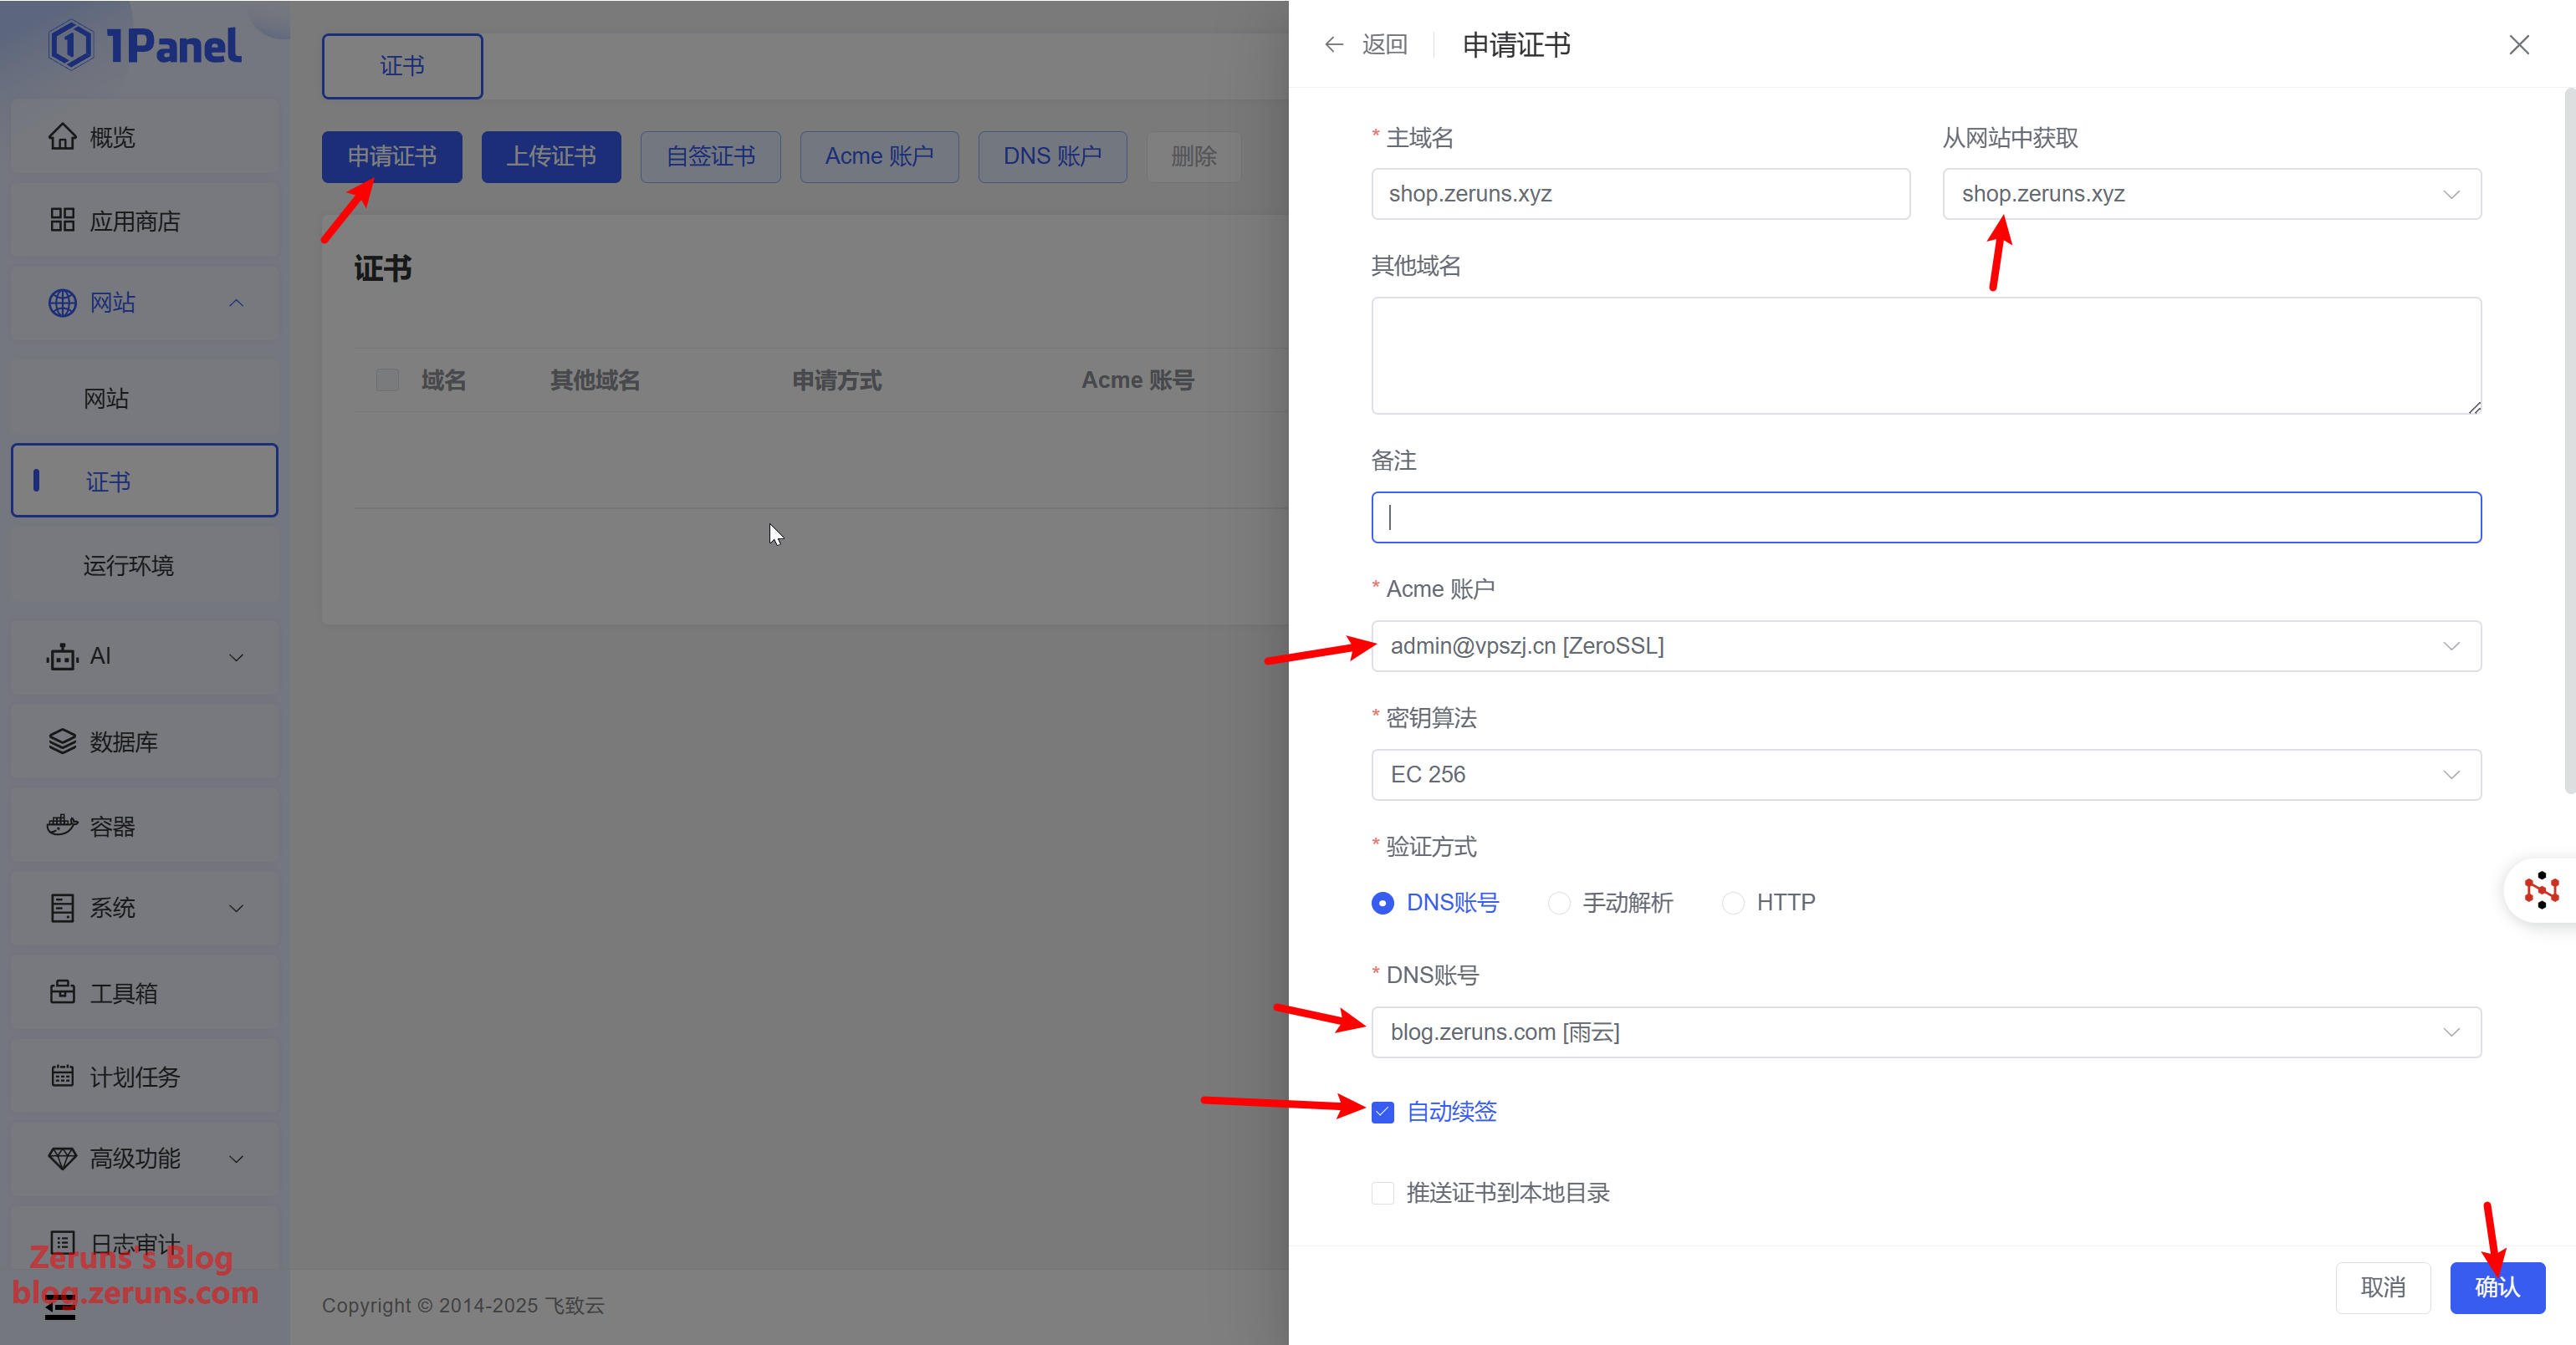This screenshot has width=2576, height=1345.
Task: Click the 工具箱 toolbox icon
Action: (62, 992)
